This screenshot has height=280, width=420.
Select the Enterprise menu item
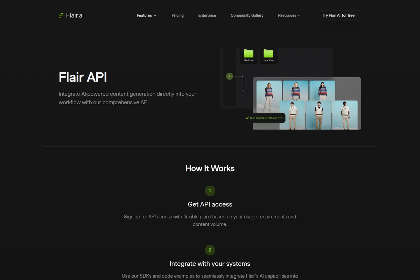tap(207, 15)
